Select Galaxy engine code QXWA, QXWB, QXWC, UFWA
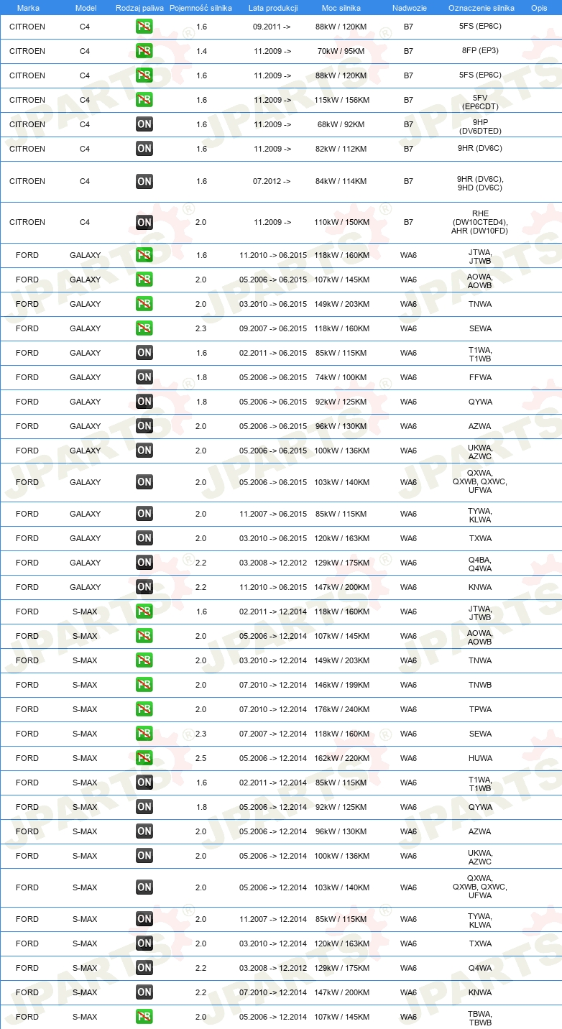This screenshot has width=562, height=1029. coord(480,481)
